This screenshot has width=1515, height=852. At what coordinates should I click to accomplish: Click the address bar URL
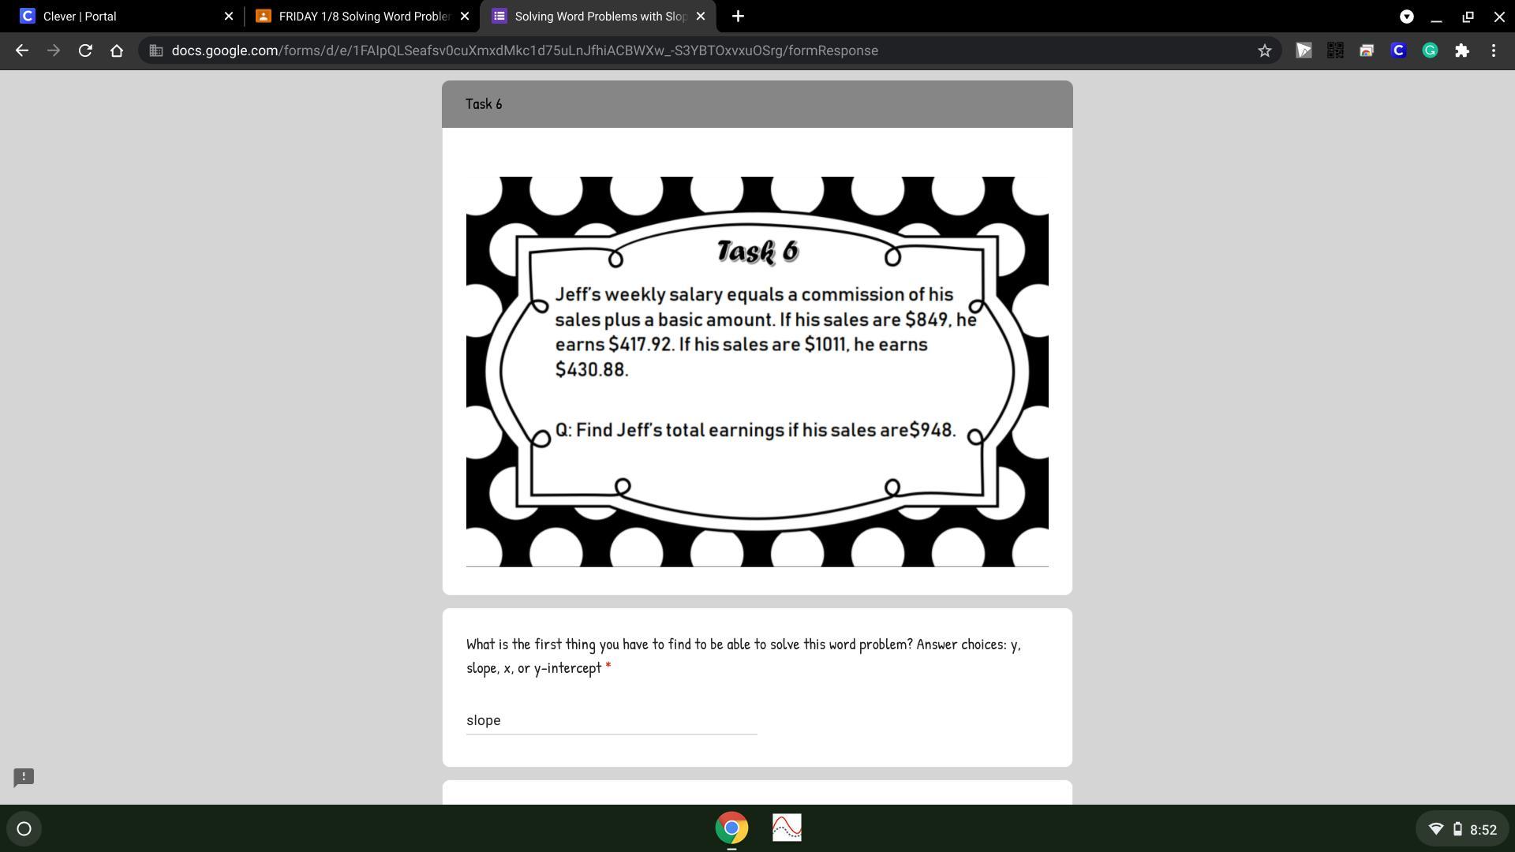click(x=524, y=50)
